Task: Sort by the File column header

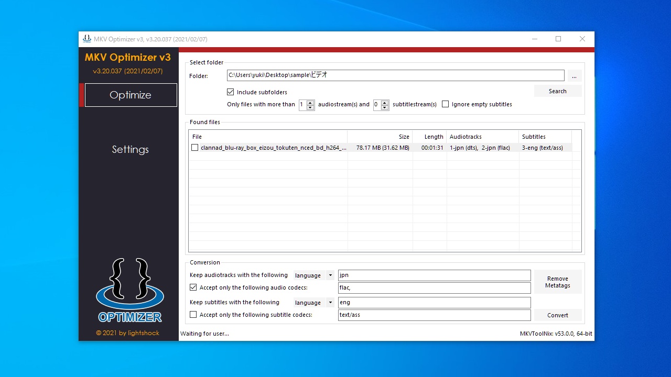Action: point(268,137)
